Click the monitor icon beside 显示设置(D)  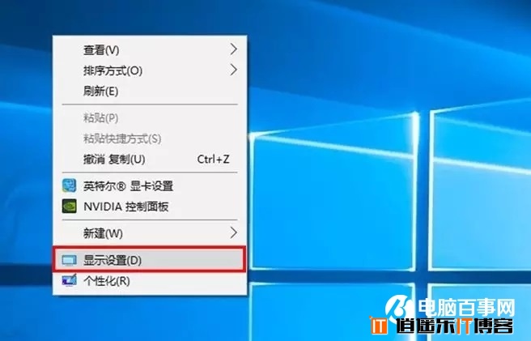[x=69, y=260]
